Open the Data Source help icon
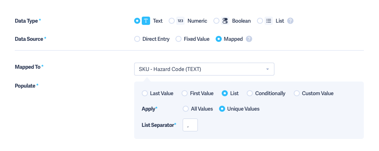379x151 pixels. [249, 39]
